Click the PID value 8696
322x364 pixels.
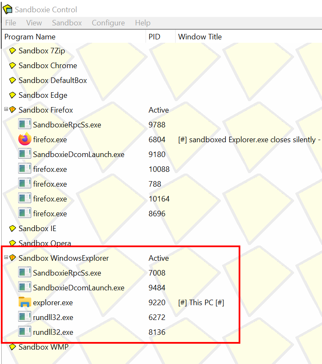[x=157, y=214]
